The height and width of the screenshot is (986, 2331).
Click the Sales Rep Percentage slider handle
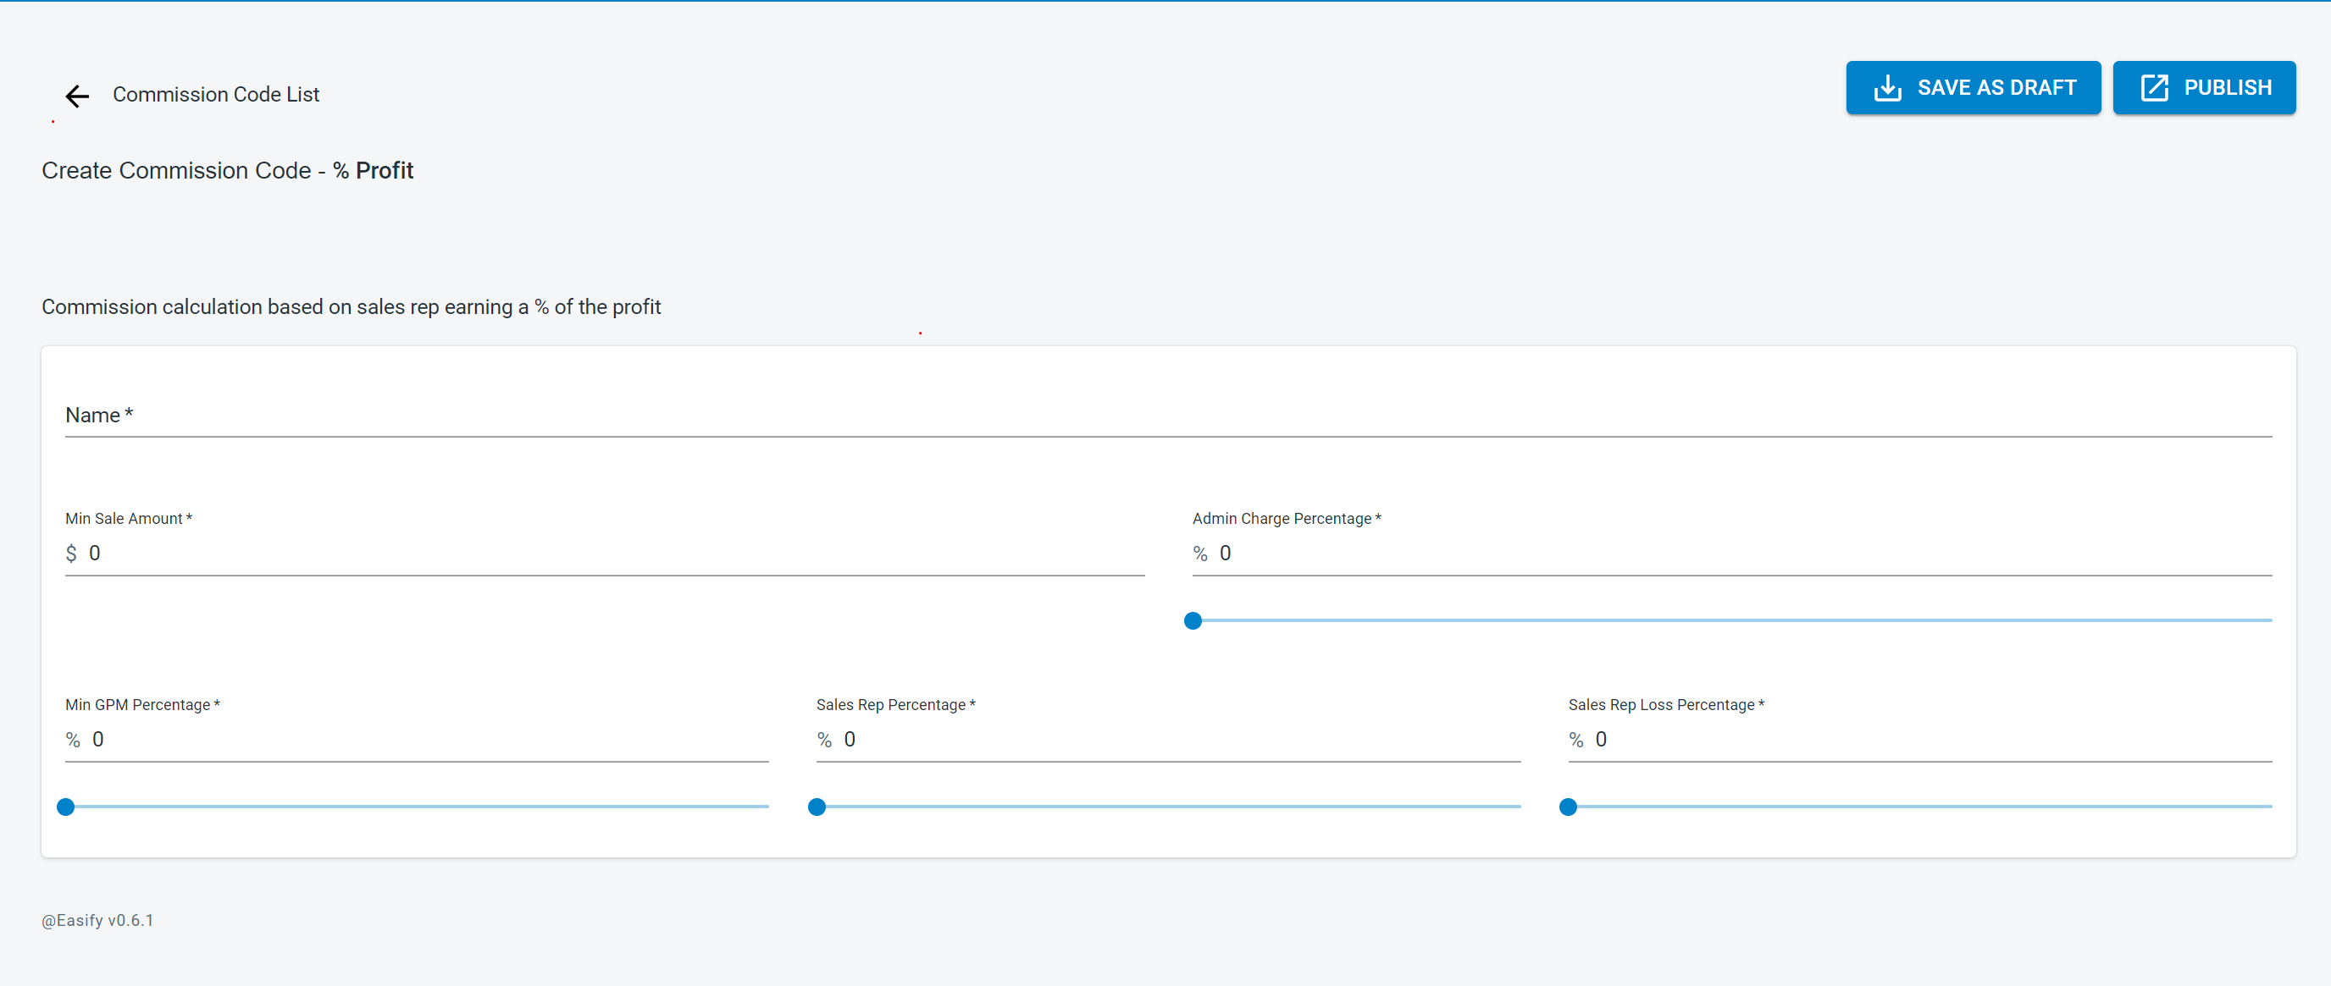(x=817, y=807)
